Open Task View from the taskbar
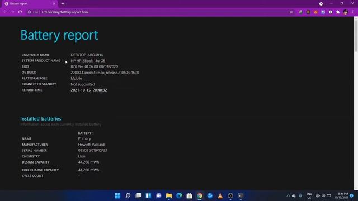The width and height of the screenshot is (358, 201). [138, 195]
